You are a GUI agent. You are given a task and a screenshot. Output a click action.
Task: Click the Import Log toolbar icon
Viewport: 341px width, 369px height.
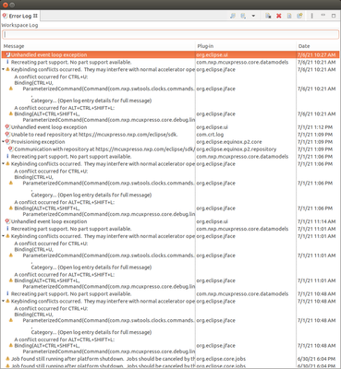tap(243, 16)
